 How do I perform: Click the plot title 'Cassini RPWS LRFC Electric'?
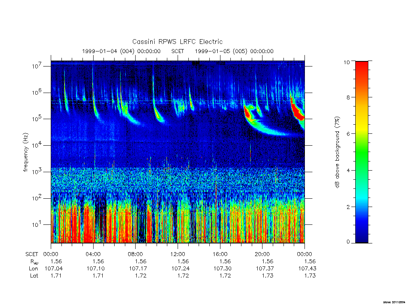(x=177, y=42)
